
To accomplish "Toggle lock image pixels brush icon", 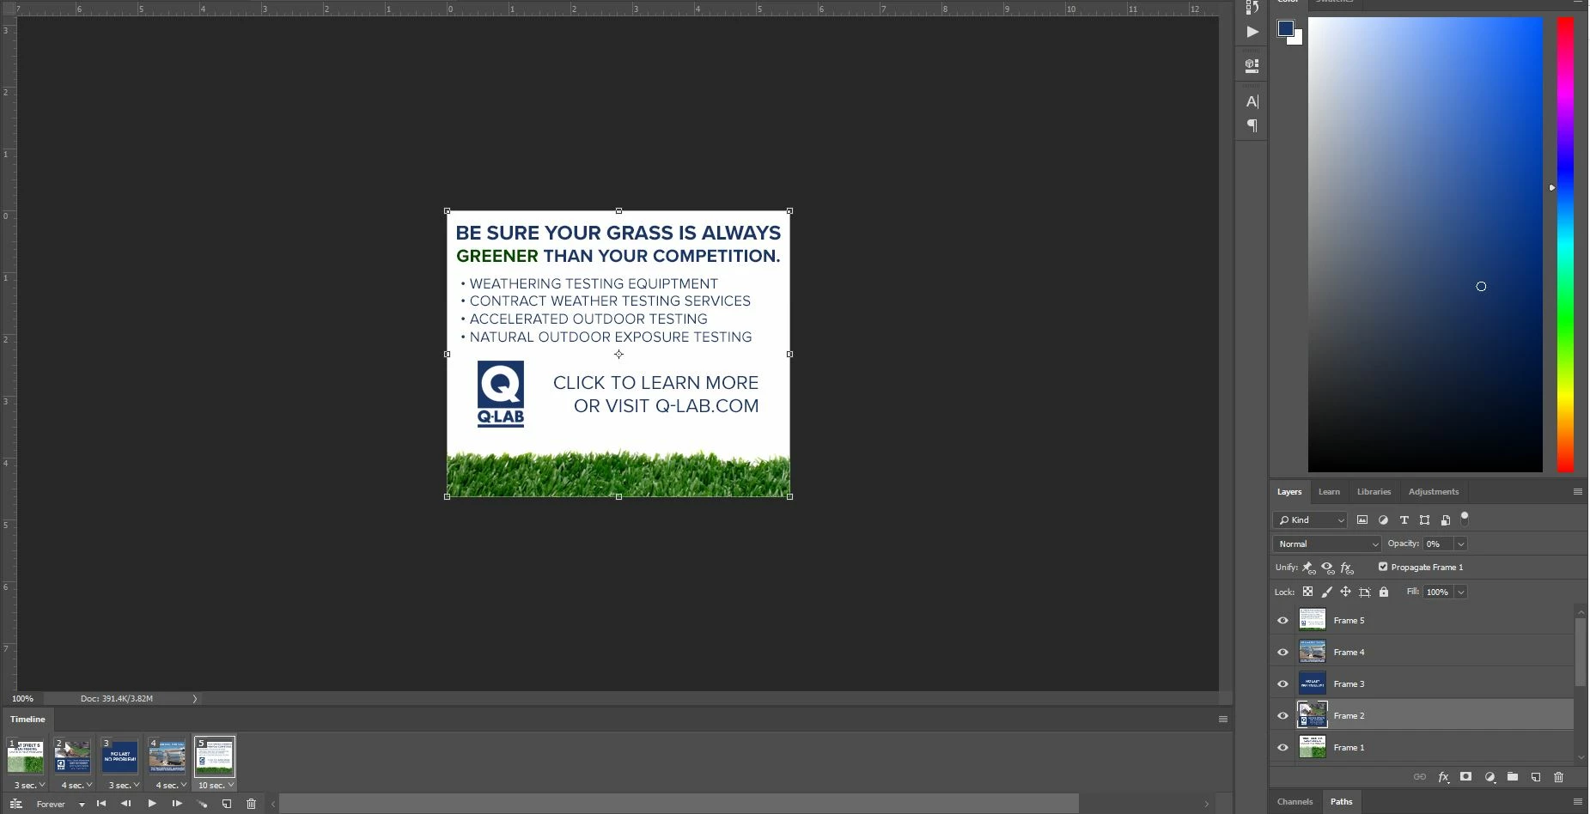I will [1327, 592].
